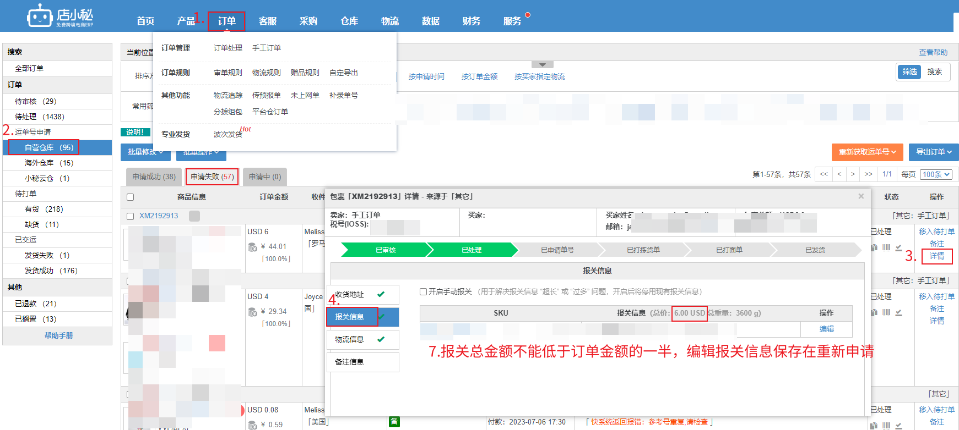Click the checkmark underline icon in USD 4 order status
The image size is (959, 430).
pyautogui.click(x=898, y=312)
